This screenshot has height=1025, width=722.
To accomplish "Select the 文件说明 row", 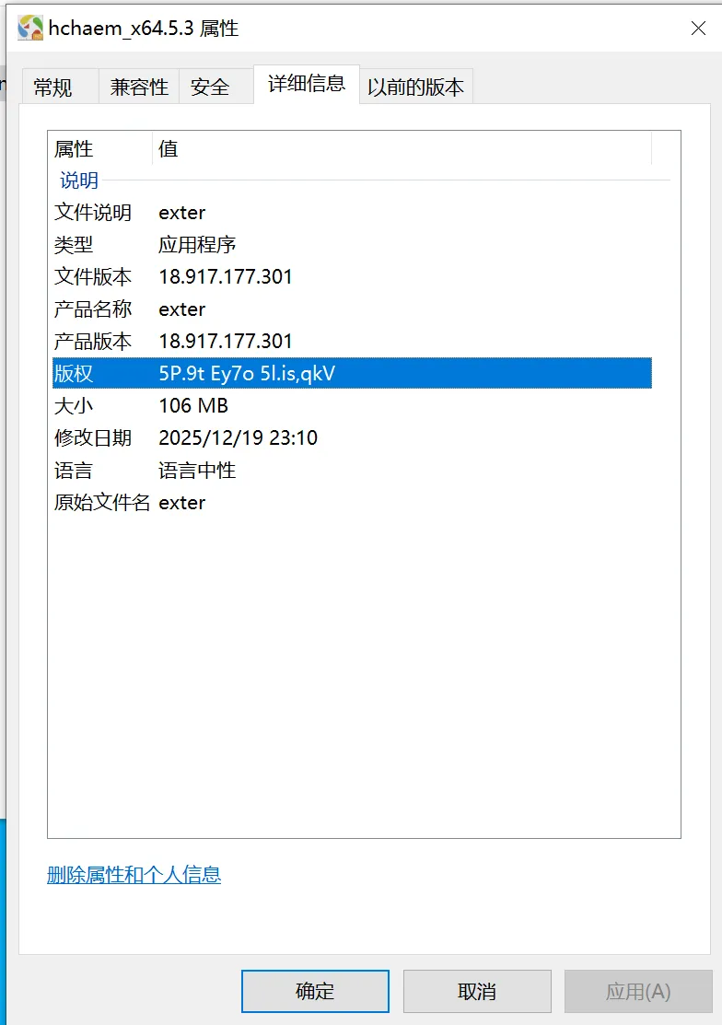I will (352, 213).
